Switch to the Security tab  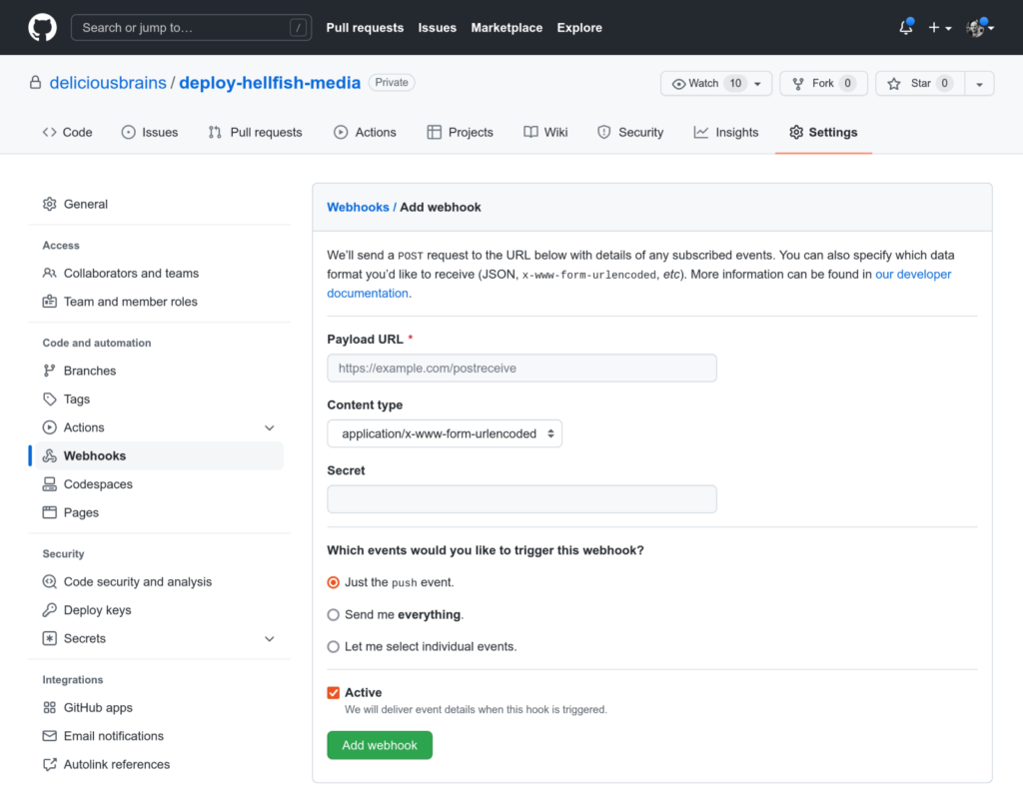[x=630, y=132]
